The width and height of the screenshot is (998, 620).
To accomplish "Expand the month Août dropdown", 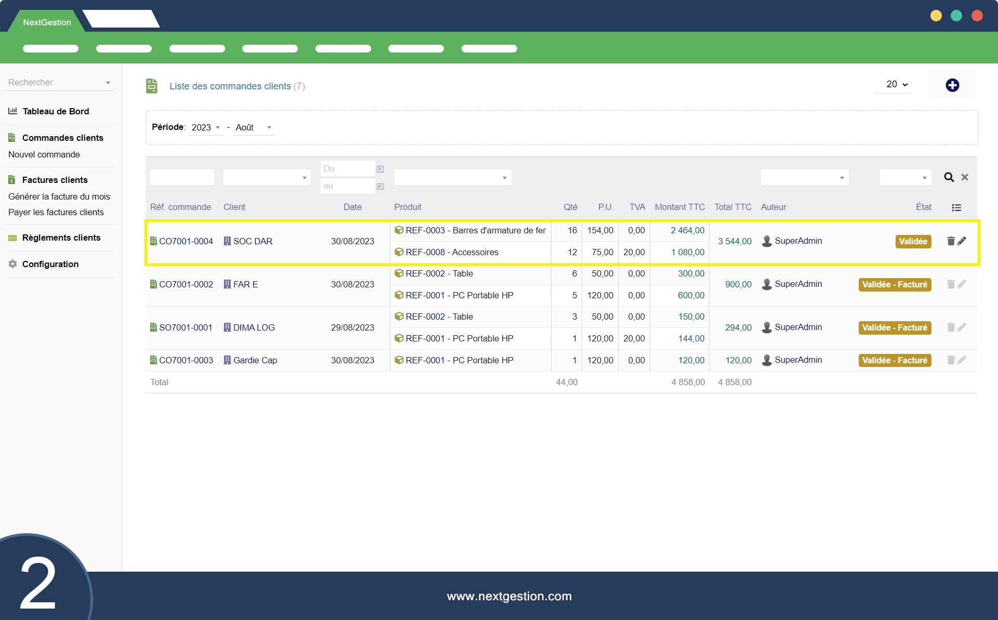I will 254,127.
